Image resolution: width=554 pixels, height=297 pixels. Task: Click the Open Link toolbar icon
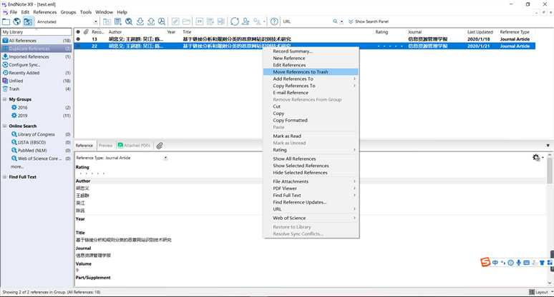coord(175,21)
